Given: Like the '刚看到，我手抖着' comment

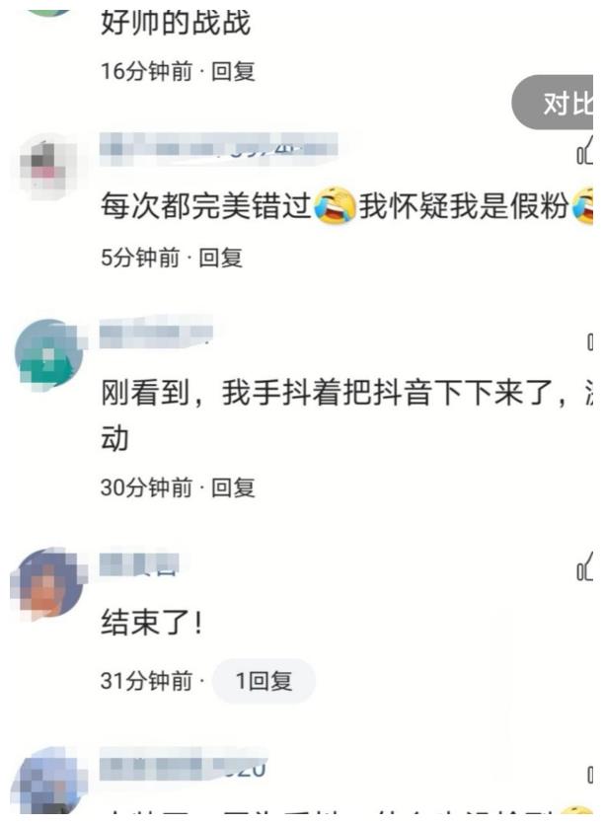Looking at the screenshot, I should [x=590, y=342].
